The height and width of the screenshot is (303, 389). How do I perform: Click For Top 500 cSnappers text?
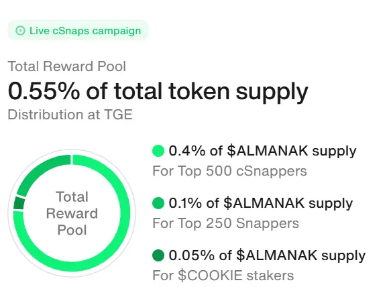tap(230, 171)
